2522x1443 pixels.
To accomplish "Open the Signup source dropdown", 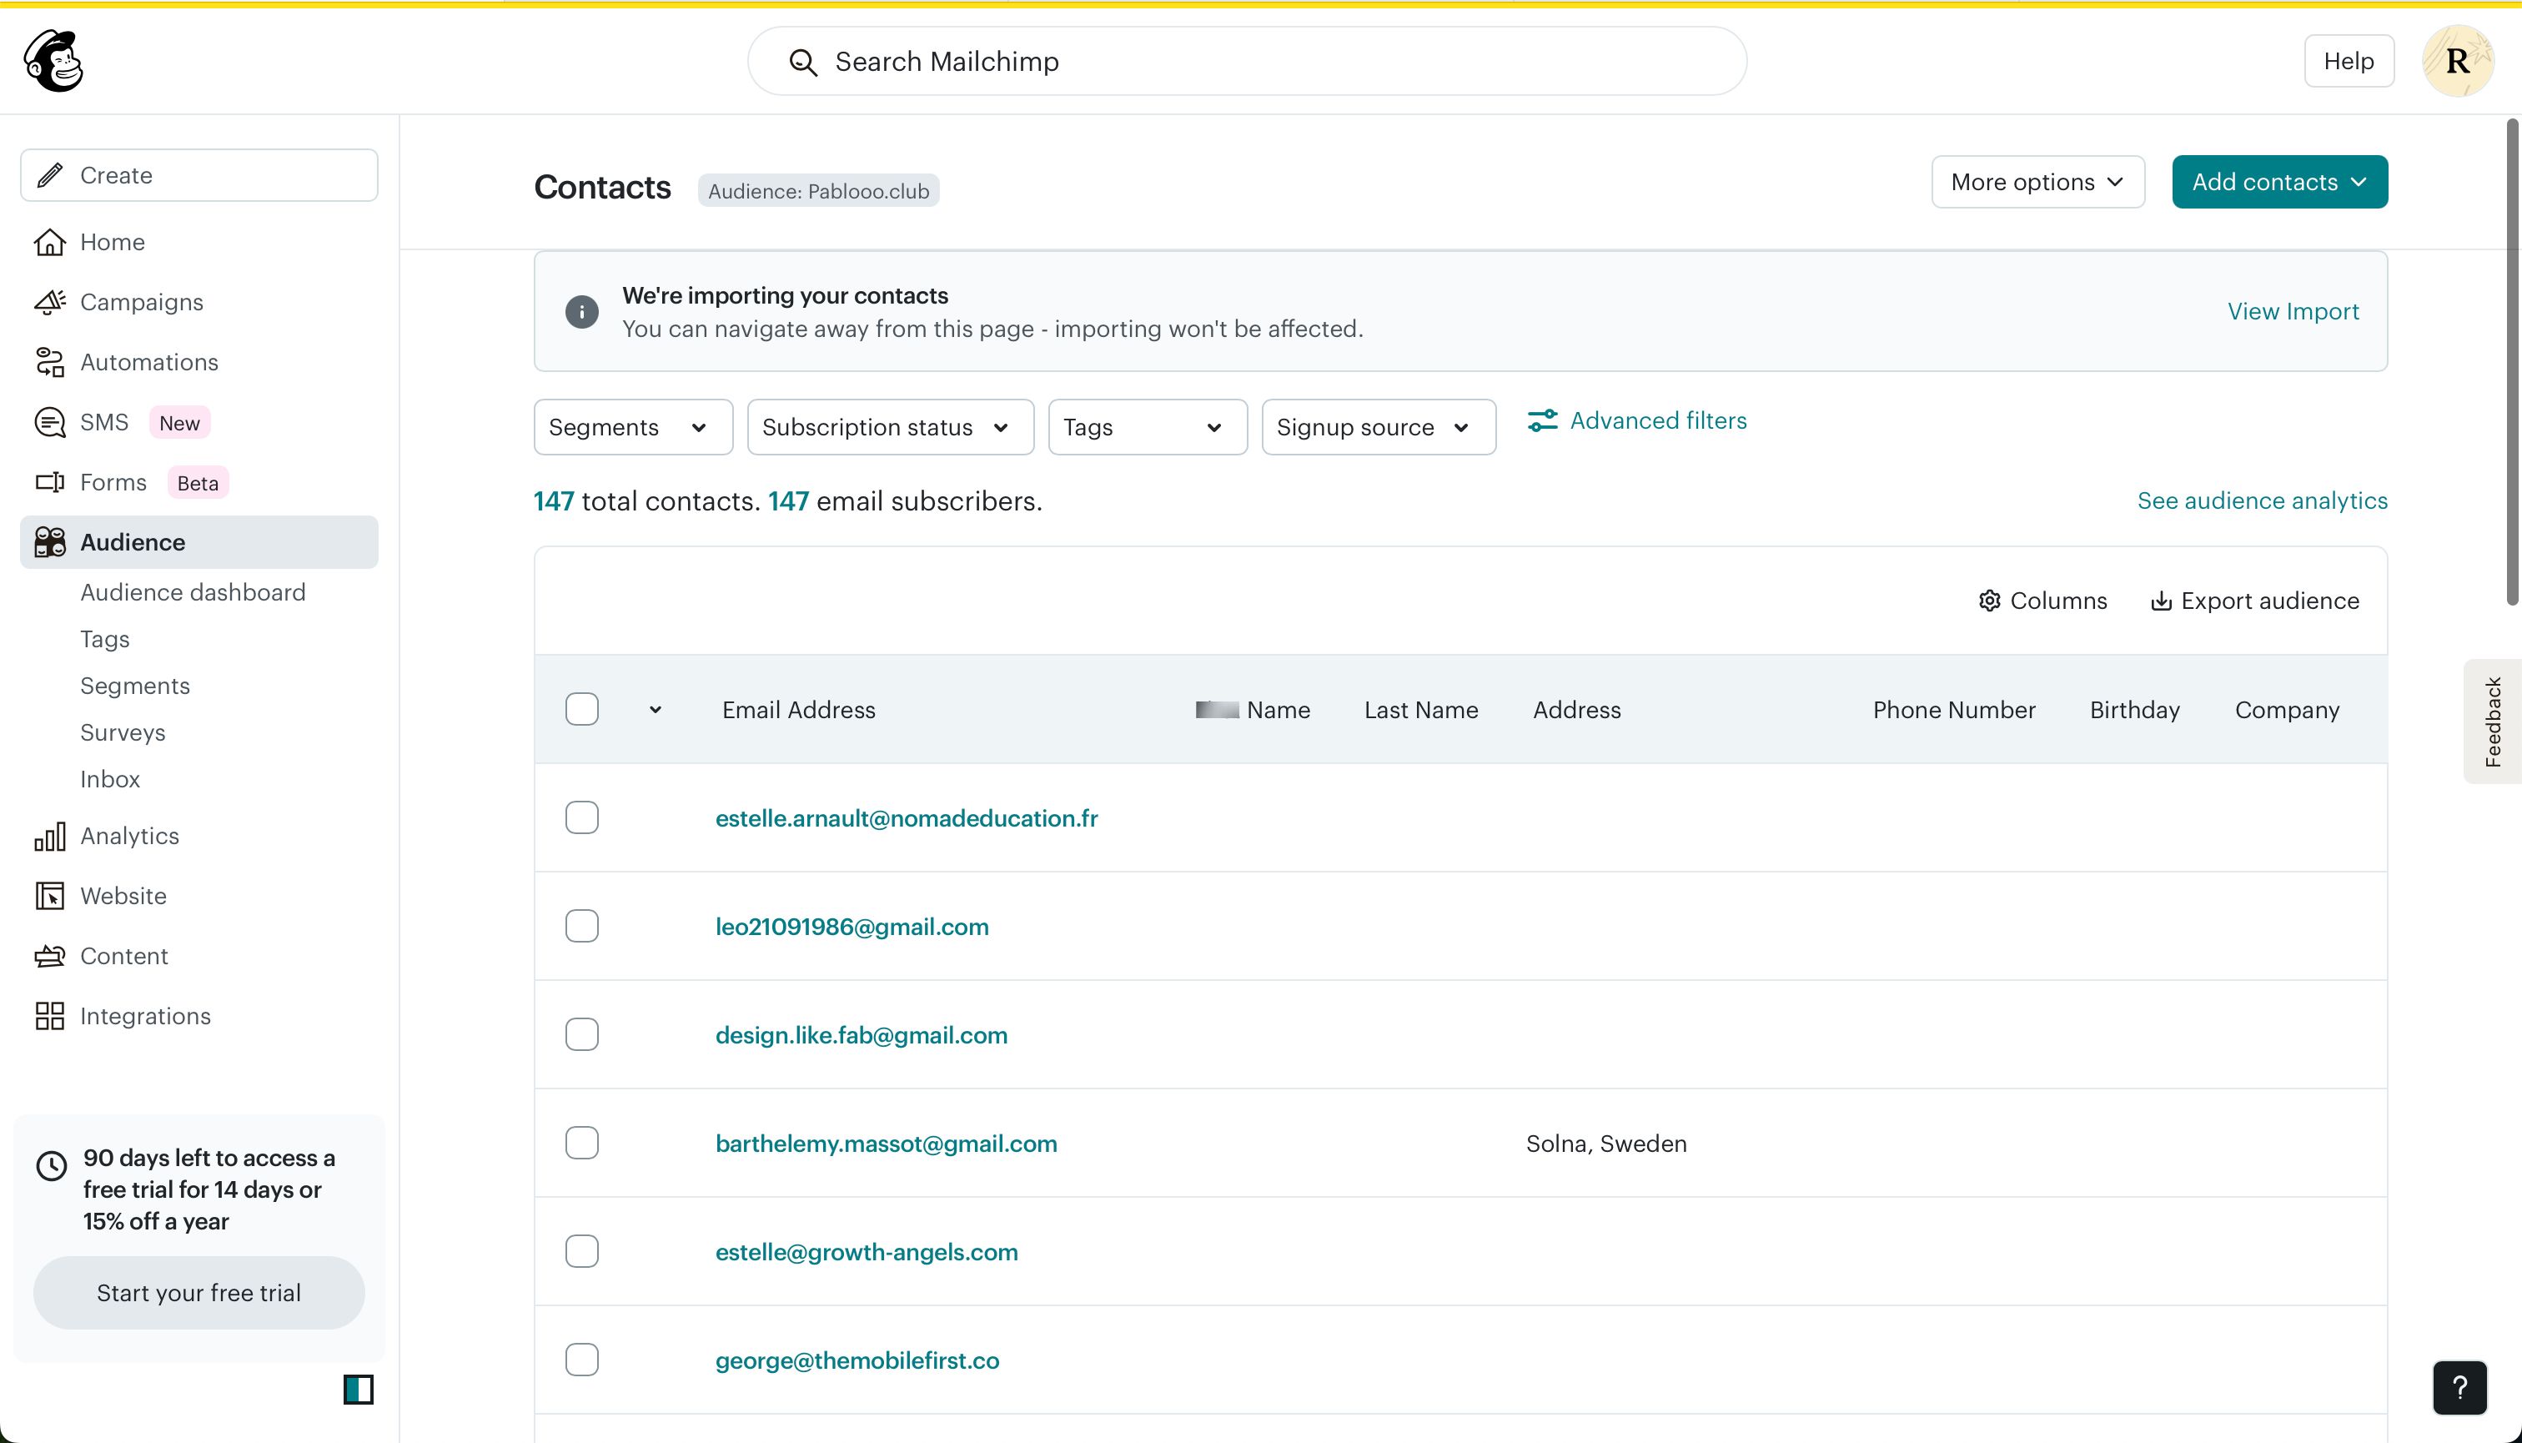I will (1379, 427).
